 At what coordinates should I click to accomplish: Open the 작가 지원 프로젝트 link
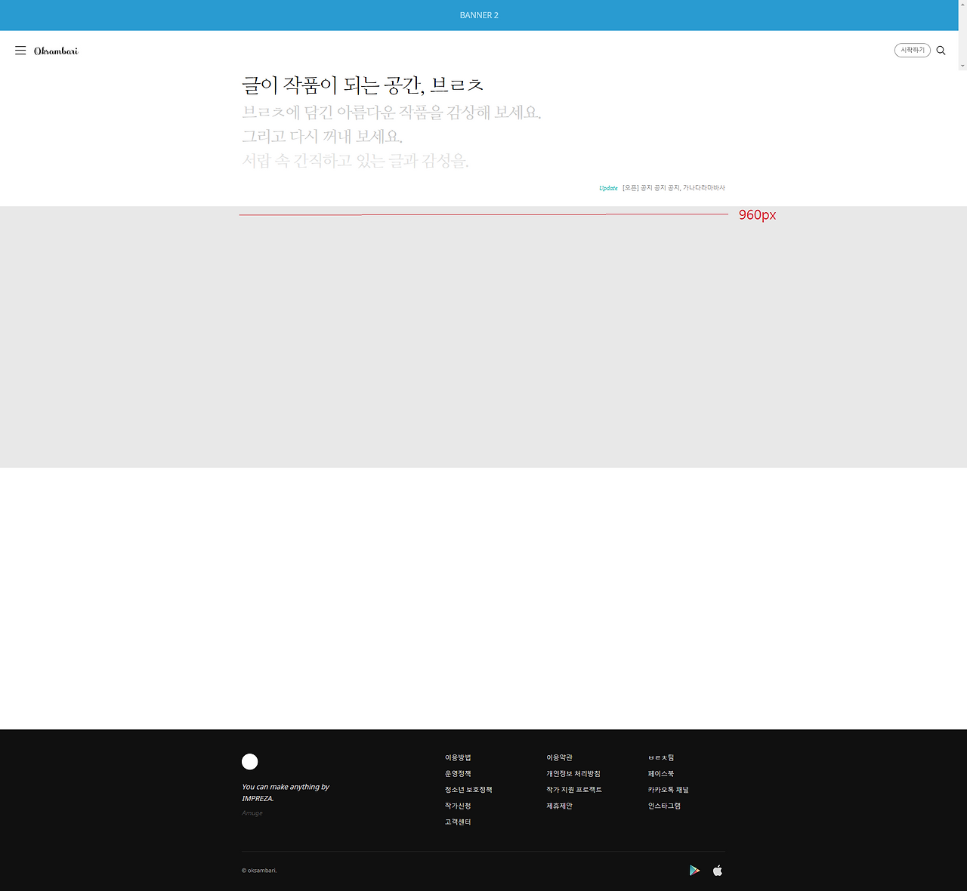(x=574, y=789)
